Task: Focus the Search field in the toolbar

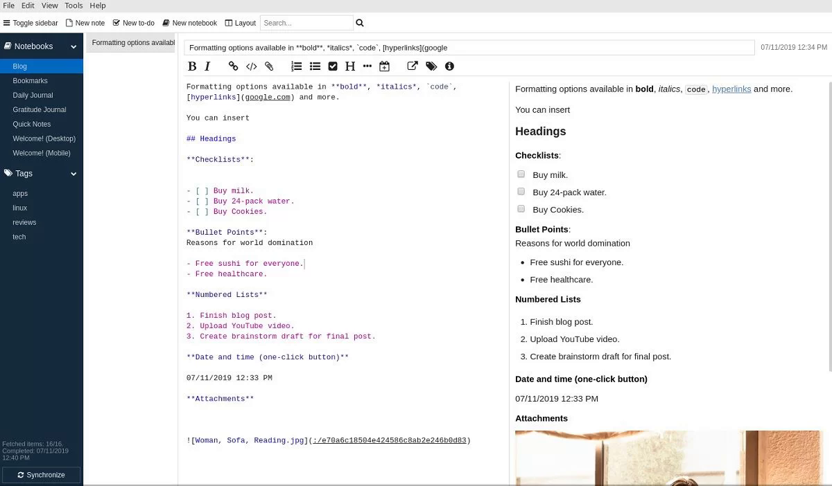Action: [x=306, y=23]
